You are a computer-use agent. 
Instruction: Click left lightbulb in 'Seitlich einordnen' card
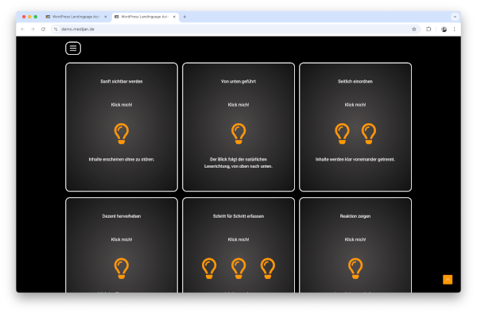pyautogui.click(x=342, y=134)
